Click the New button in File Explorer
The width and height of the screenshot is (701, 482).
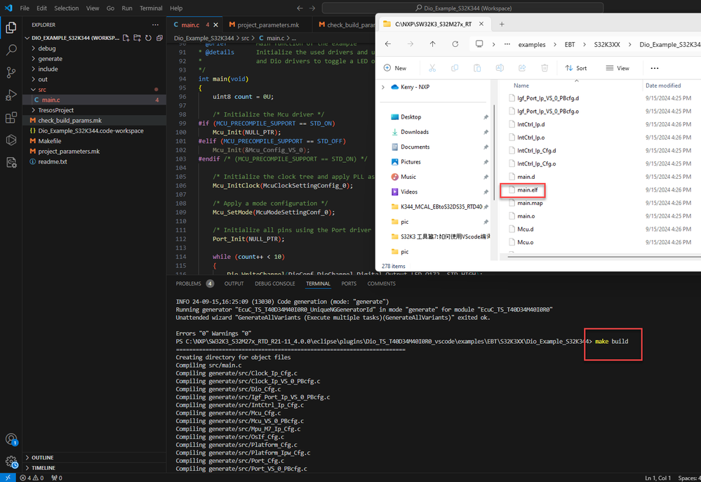(x=395, y=68)
